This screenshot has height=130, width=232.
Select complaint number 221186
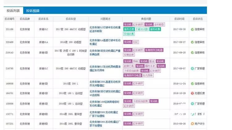click(x=10, y=29)
